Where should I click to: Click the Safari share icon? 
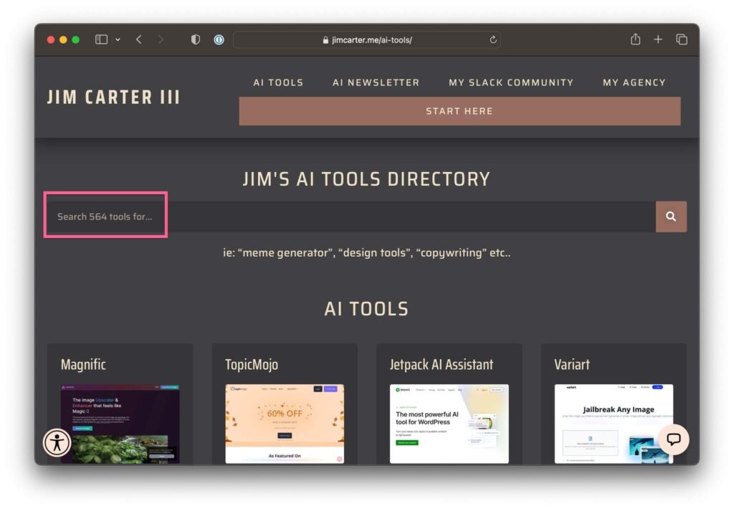coord(635,39)
